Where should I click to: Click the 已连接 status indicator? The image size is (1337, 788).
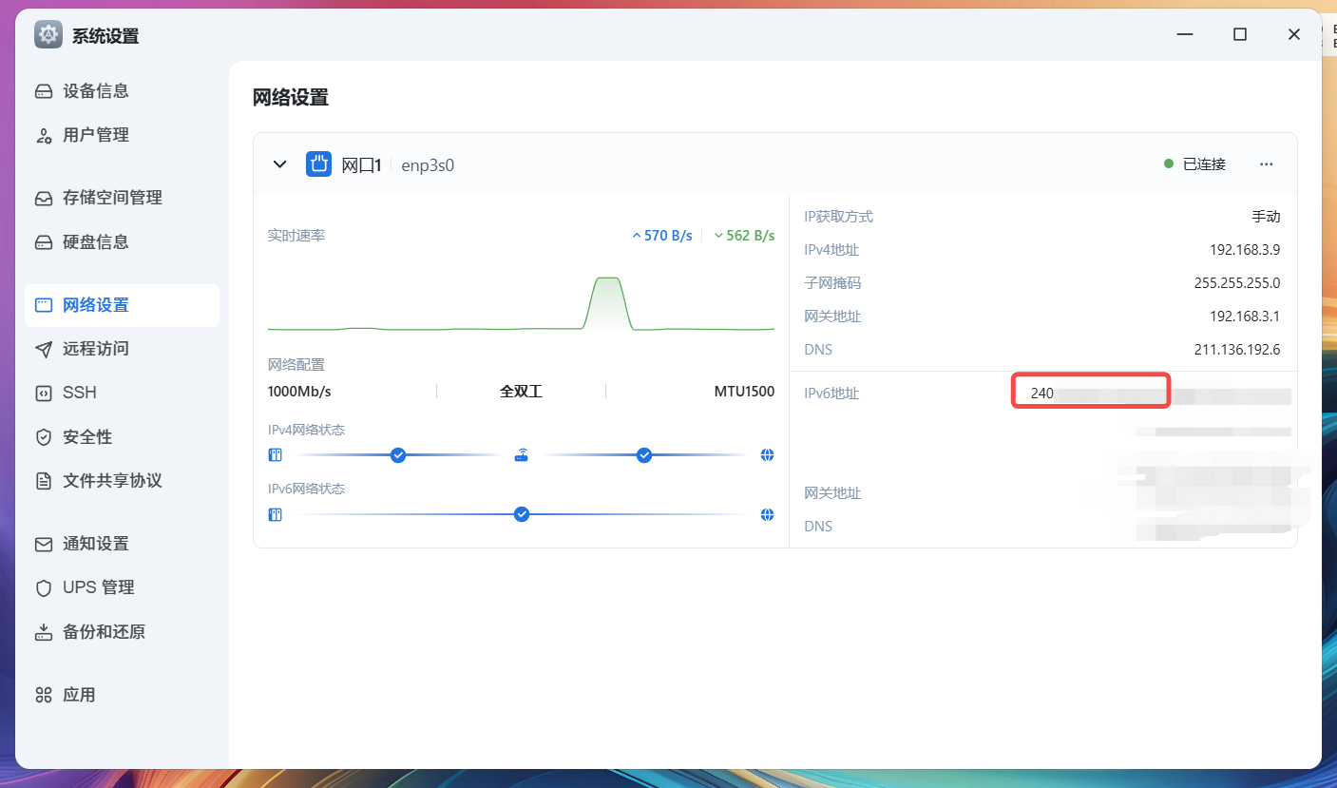click(1195, 164)
